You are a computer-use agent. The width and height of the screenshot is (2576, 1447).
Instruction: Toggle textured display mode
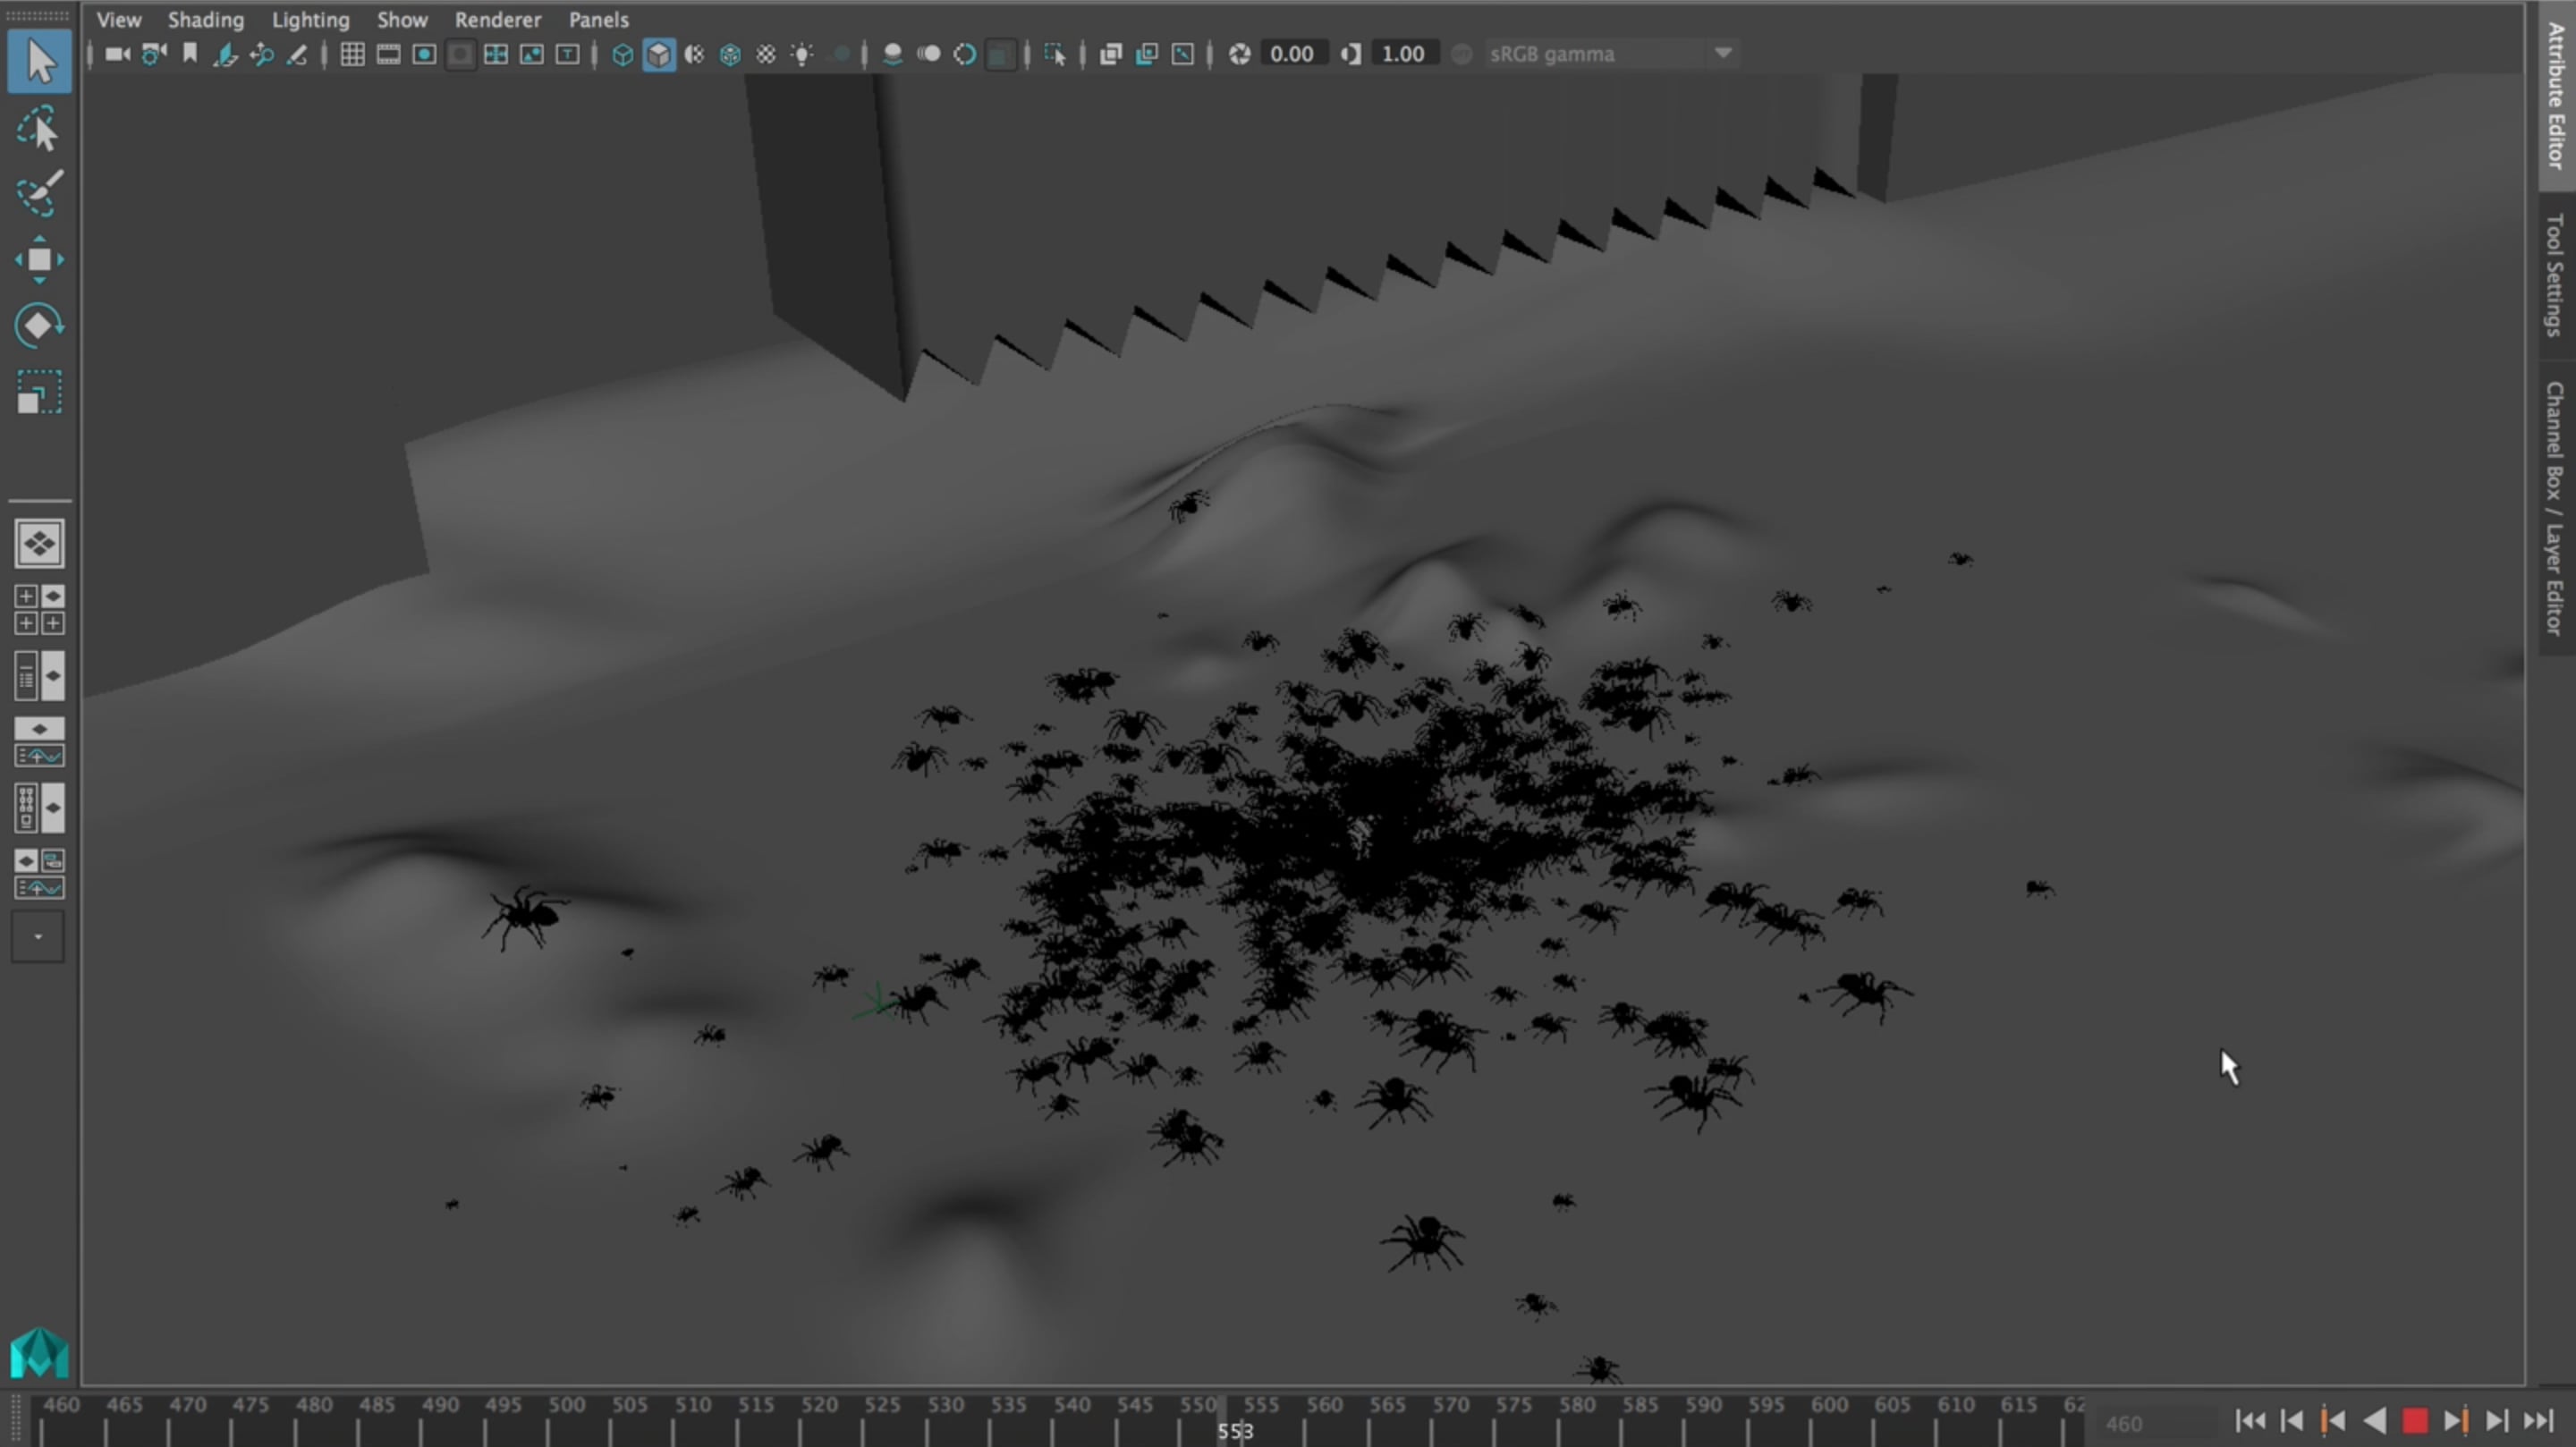click(x=766, y=54)
